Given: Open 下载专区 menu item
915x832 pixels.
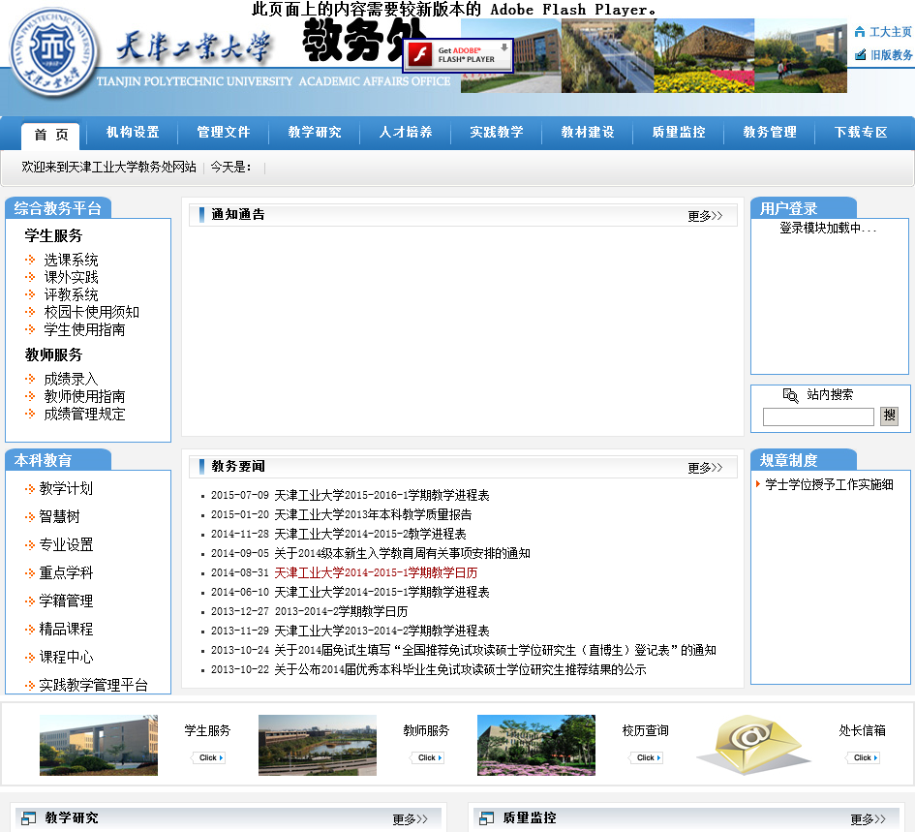Looking at the screenshot, I should pos(861,133).
